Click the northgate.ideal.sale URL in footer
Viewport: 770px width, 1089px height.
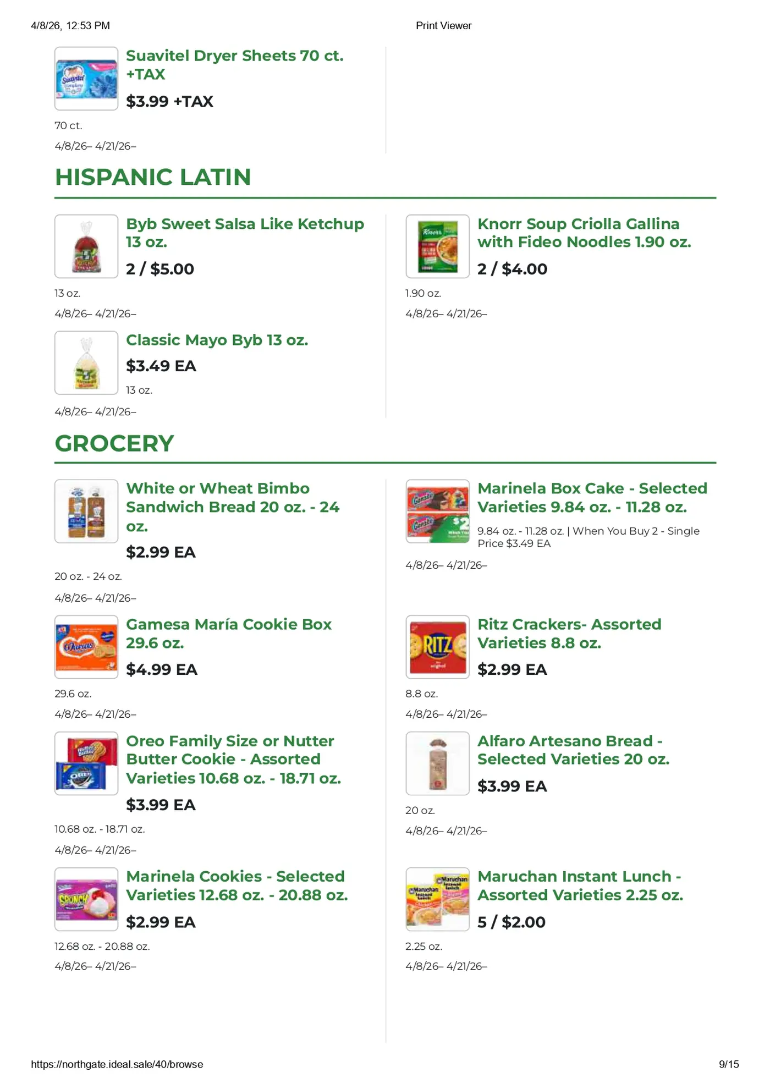117,1064
